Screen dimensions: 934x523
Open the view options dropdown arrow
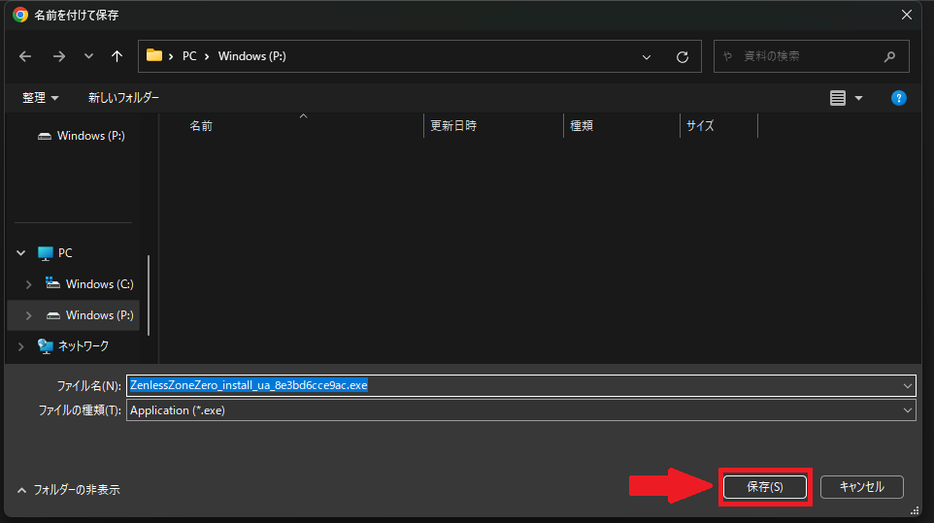(x=858, y=98)
